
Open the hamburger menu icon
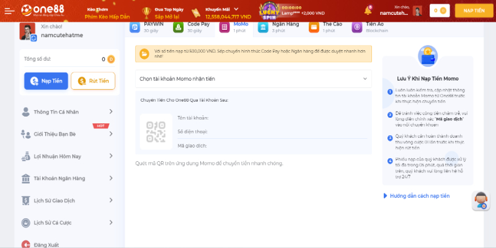pyautogui.click(x=9, y=11)
